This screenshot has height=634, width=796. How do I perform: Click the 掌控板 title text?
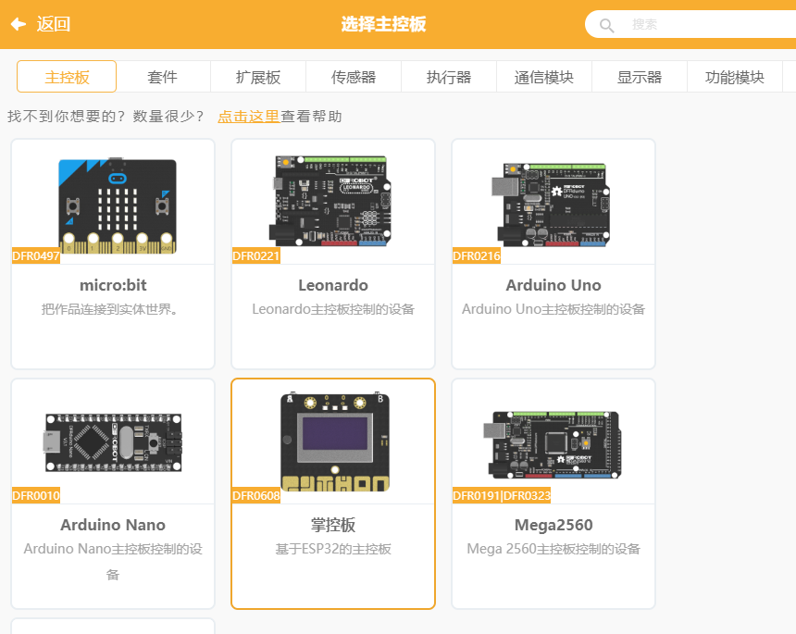click(333, 525)
